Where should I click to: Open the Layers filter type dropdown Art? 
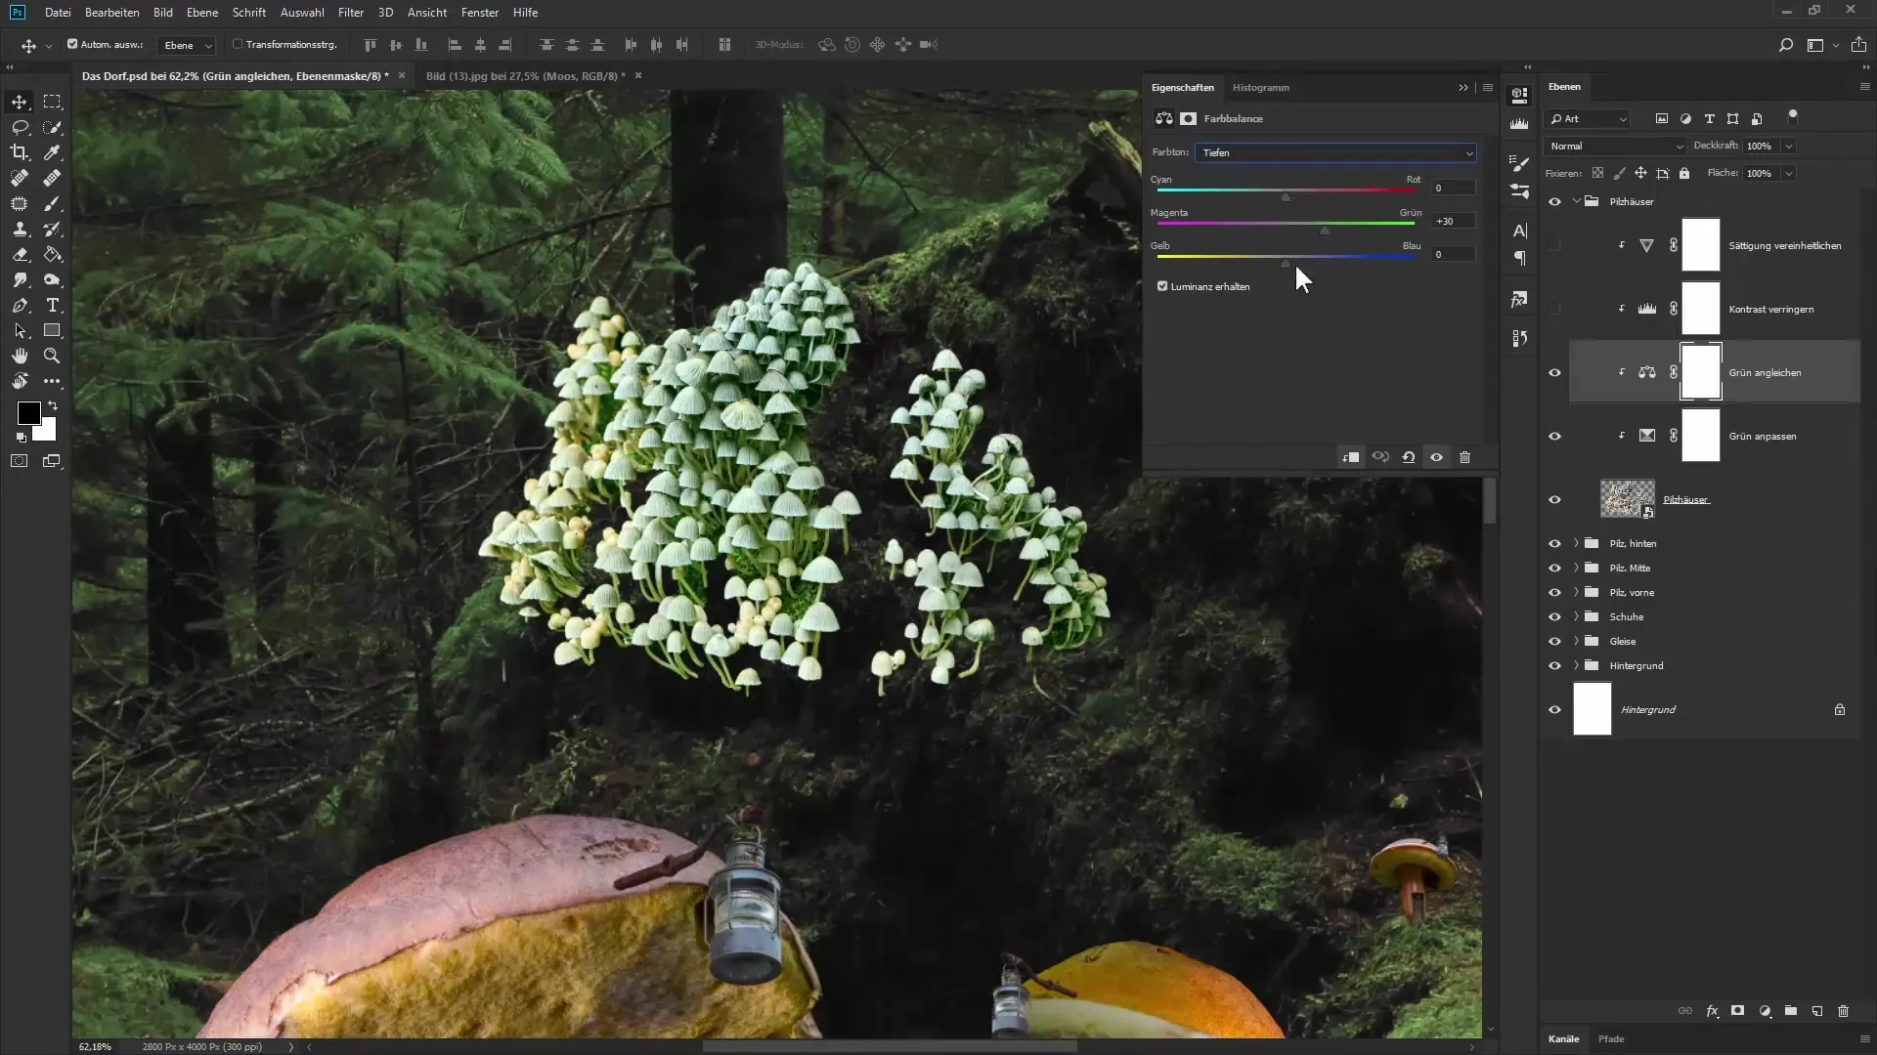1589,119
